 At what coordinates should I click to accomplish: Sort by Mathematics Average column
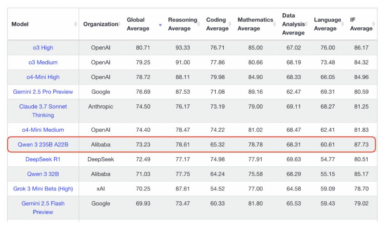tap(255, 24)
